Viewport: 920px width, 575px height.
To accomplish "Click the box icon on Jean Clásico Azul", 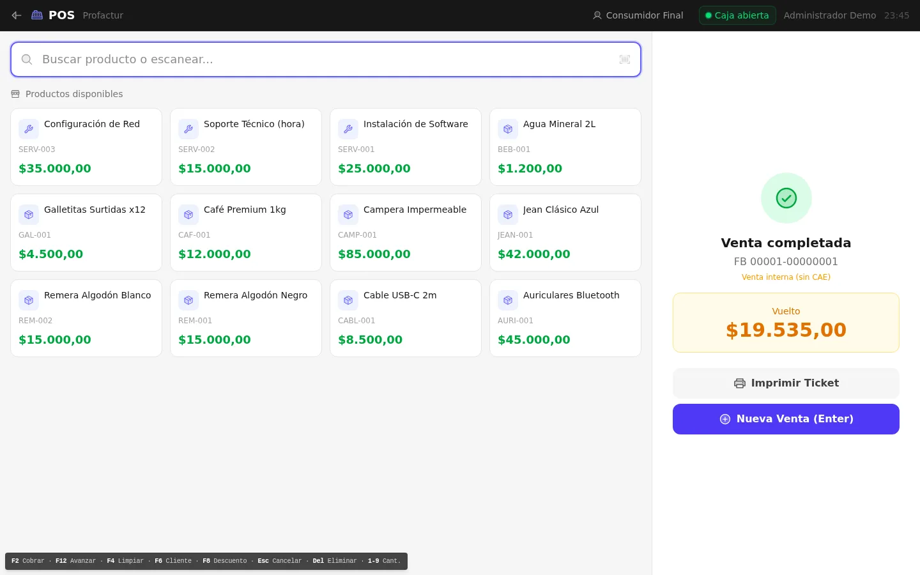I will click(x=508, y=215).
